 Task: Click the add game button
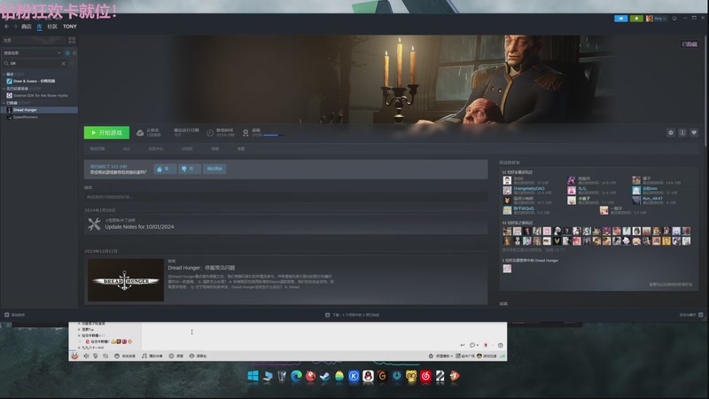click(15, 315)
